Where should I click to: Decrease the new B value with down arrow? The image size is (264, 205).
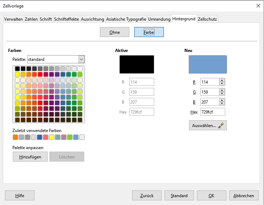(x=222, y=104)
